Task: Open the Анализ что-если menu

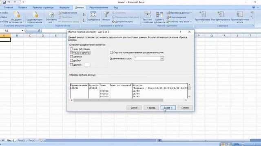Action: [x=179, y=21]
